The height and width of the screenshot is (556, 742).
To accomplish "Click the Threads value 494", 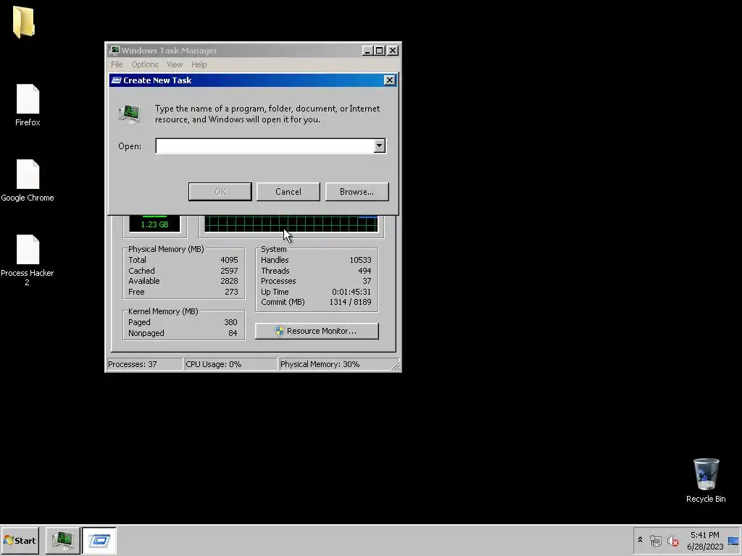I will pos(365,271).
